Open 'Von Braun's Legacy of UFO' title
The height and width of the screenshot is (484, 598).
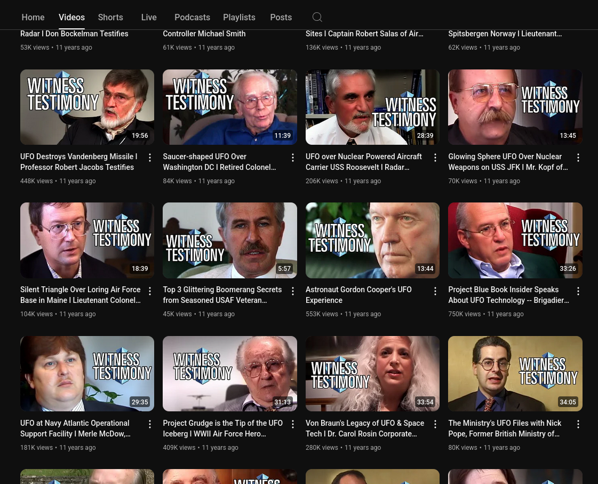[364, 428]
